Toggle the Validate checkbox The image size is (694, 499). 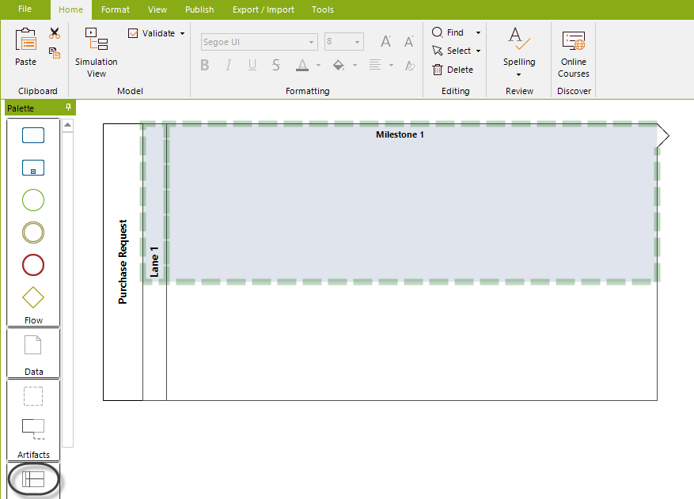[133, 33]
